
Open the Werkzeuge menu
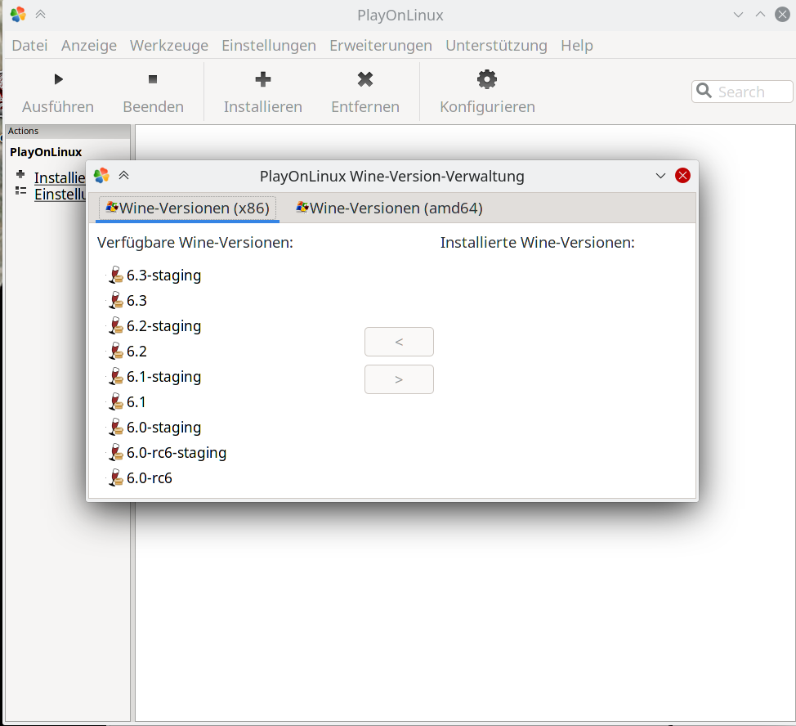(169, 46)
